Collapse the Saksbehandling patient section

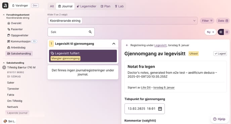(4, 63)
